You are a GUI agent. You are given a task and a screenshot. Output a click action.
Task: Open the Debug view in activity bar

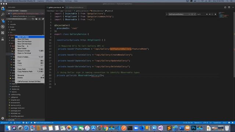[3, 27]
